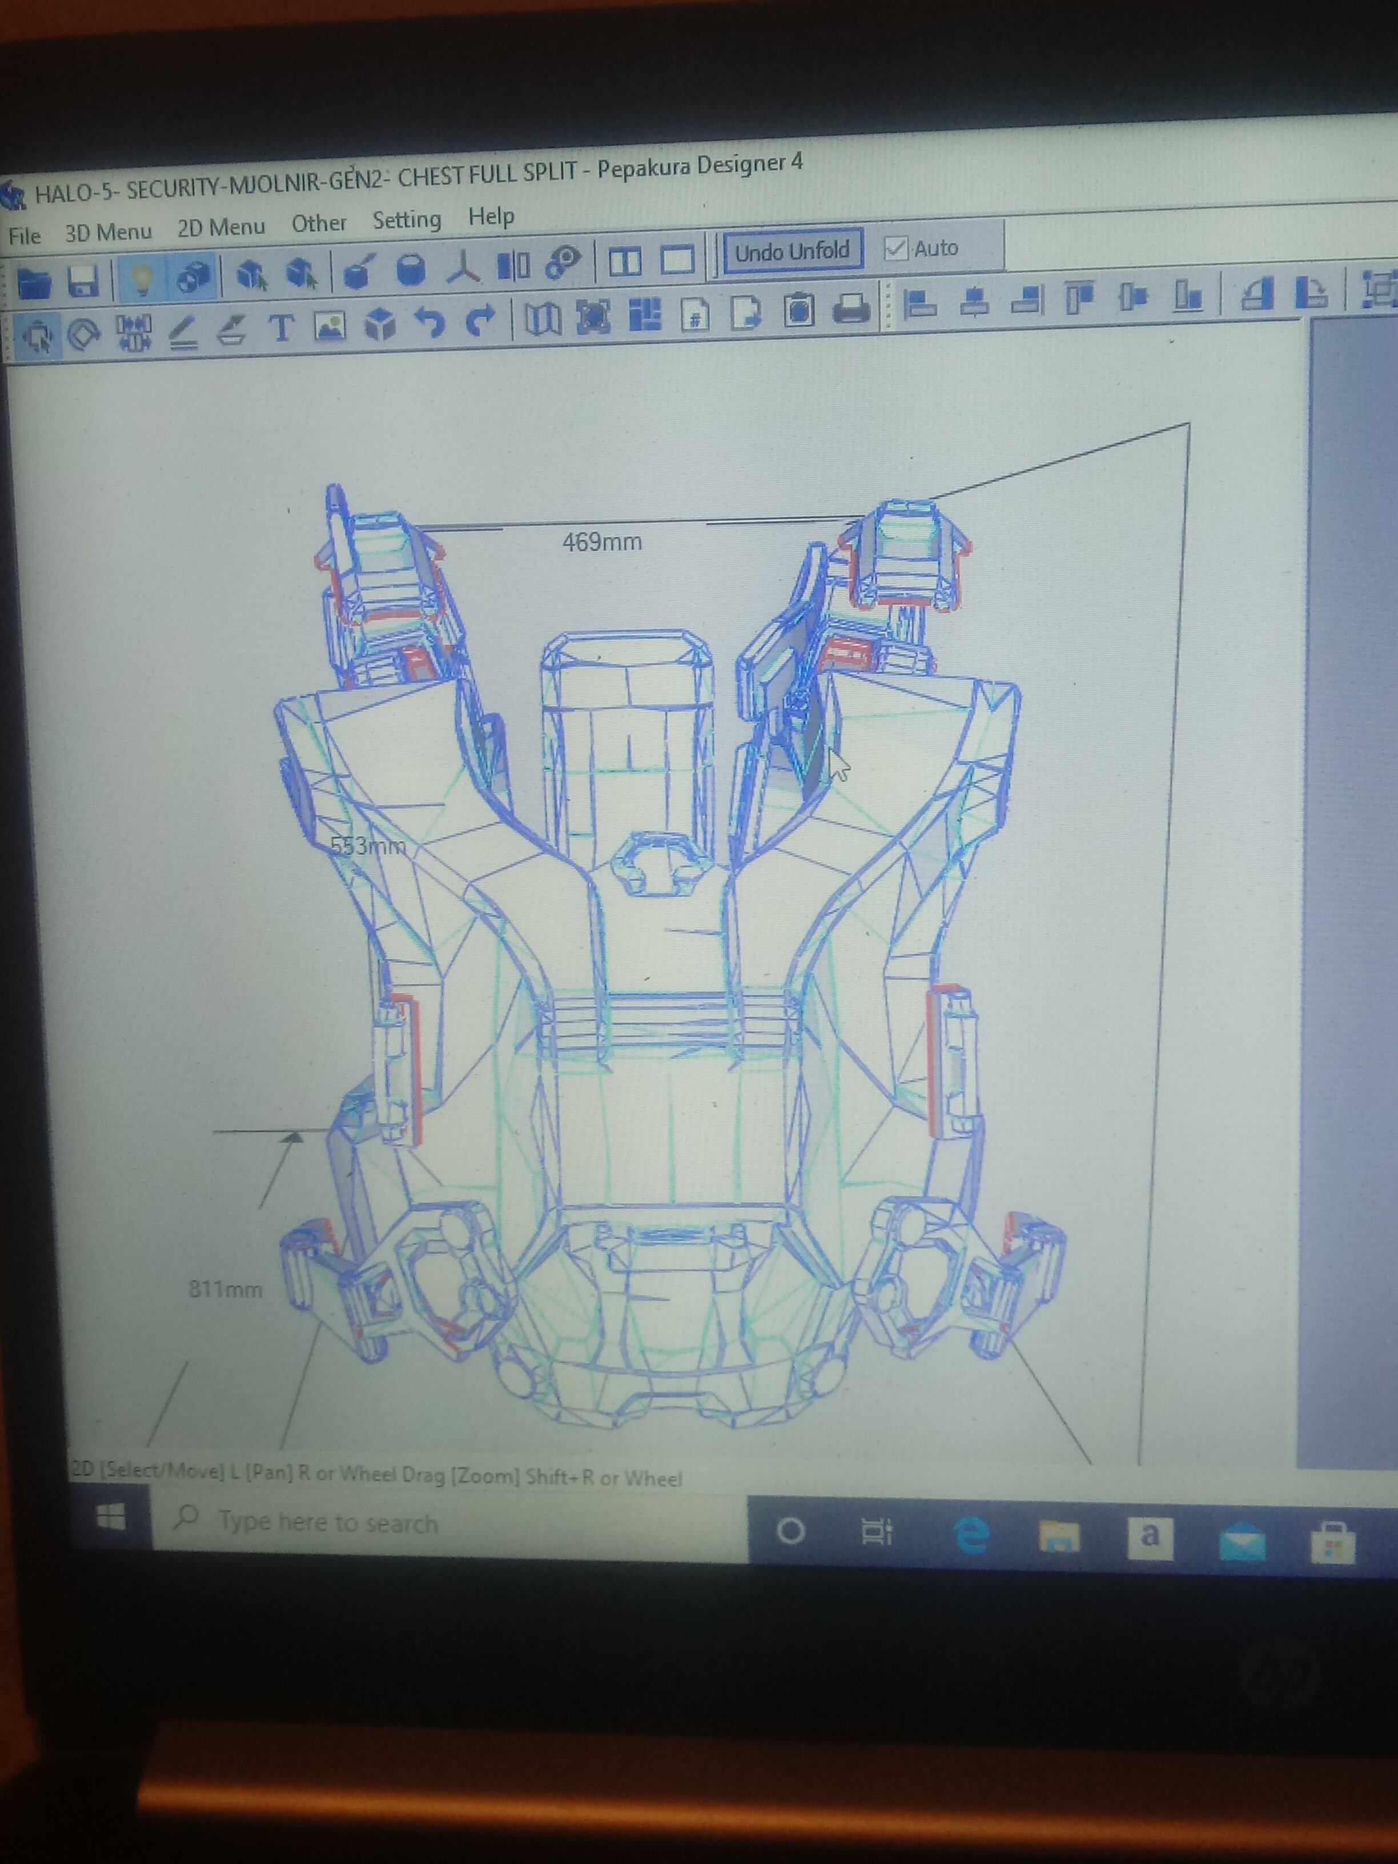The width and height of the screenshot is (1398, 1864).
Task: Click the 469mm width dimension label
Action: coord(602,542)
